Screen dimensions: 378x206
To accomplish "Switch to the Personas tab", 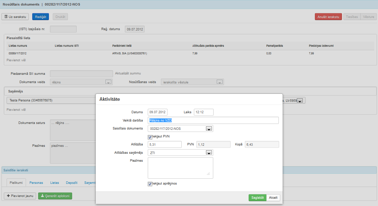I will tap(36, 183).
